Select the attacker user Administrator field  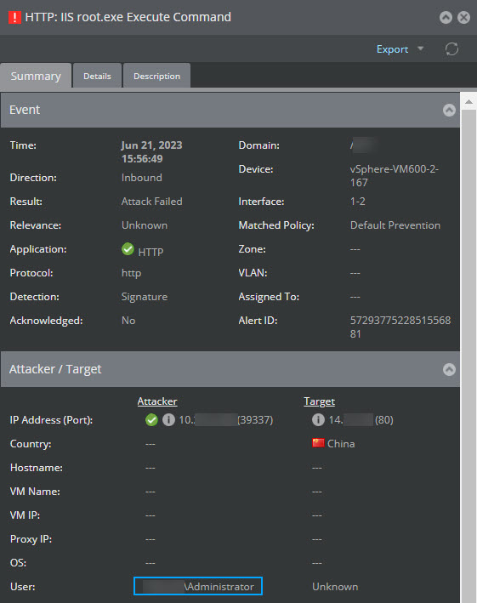pyautogui.click(x=198, y=586)
